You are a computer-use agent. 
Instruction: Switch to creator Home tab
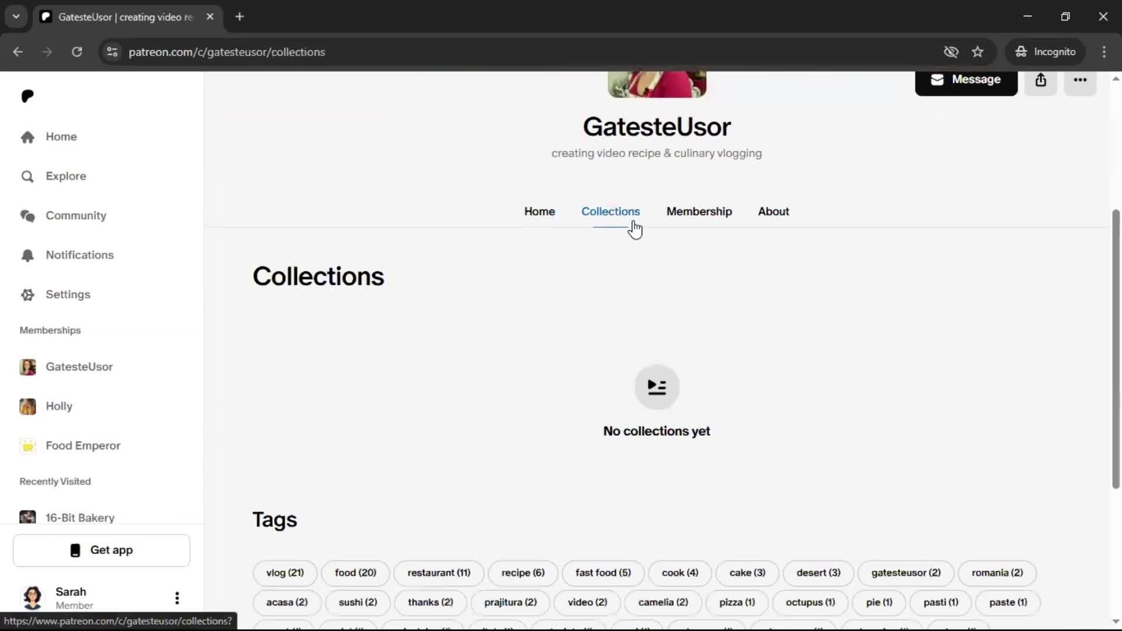(539, 212)
